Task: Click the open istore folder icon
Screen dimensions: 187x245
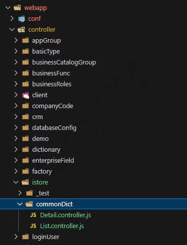Action: [x=25, y=182]
